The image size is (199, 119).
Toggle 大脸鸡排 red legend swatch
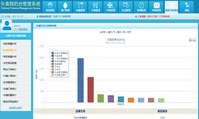pyautogui.click(x=53, y=56)
